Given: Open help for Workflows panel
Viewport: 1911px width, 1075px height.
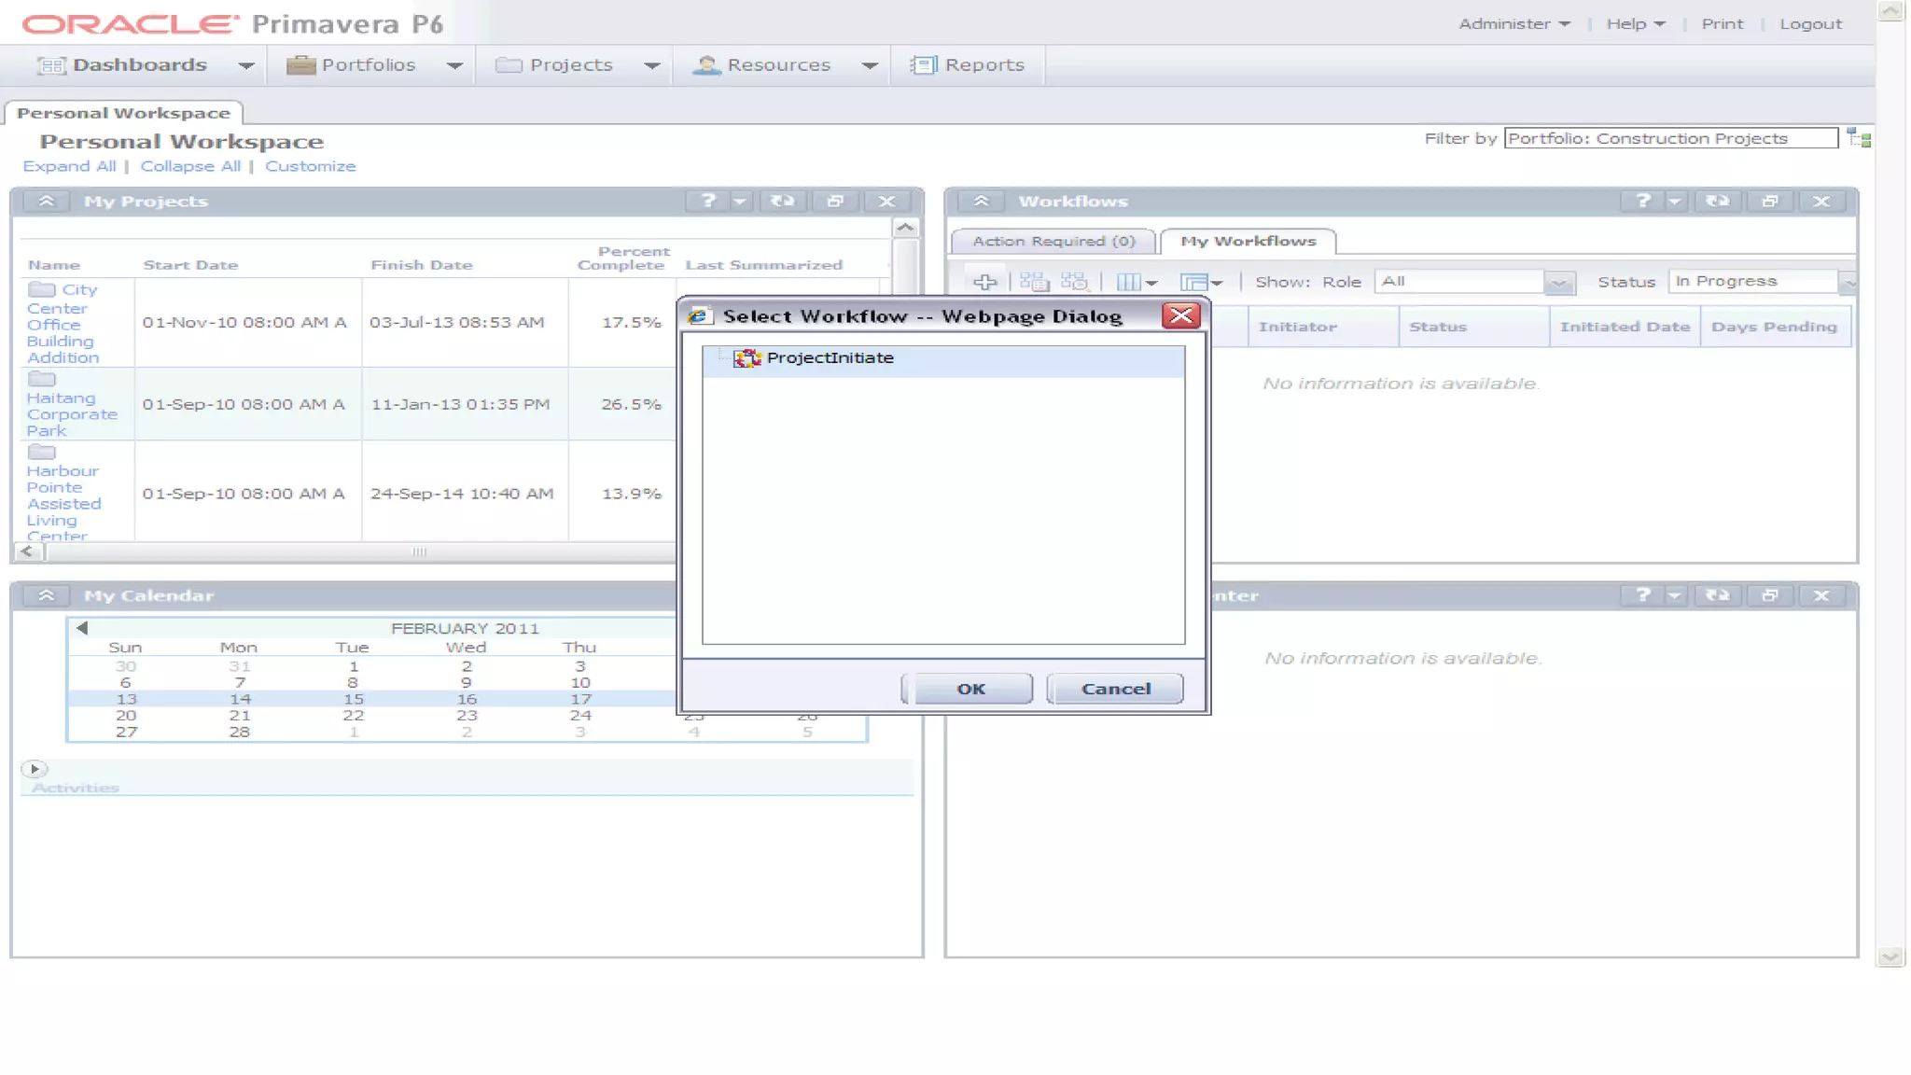Looking at the screenshot, I should point(1643,202).
